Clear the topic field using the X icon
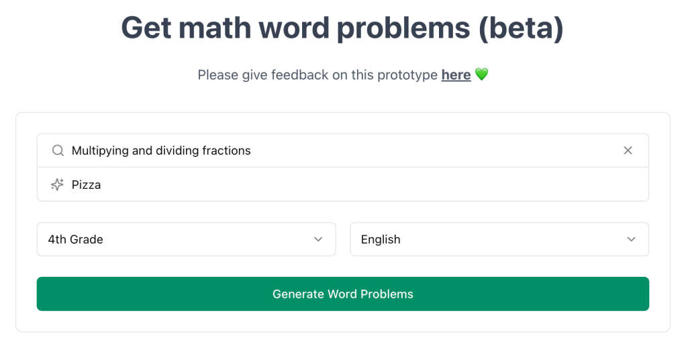Viewport: 686px width, 340px height. tap(628, 151)
